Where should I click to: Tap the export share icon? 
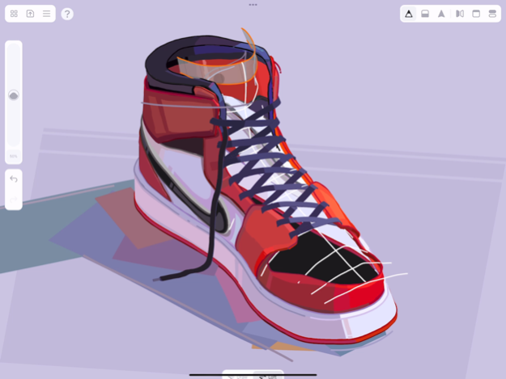(30, 14)
